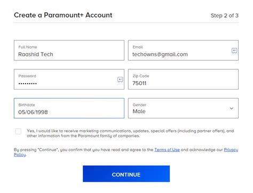Click the blue CONTINUE button
253x193 pixels.
[x=126, y=174]
